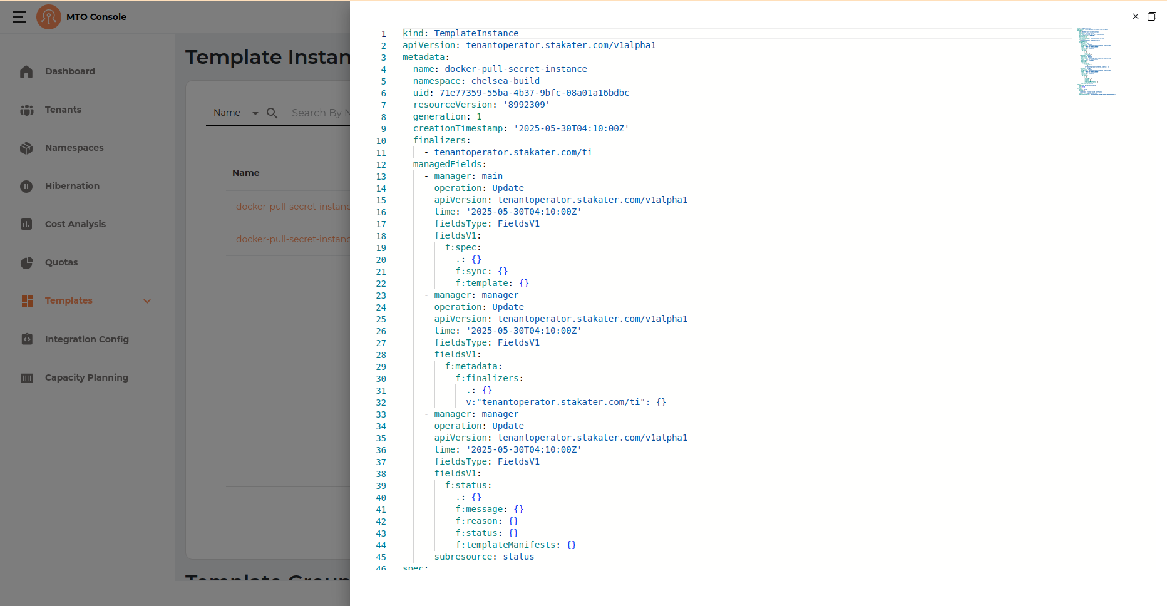Image resolution: width=1167 pixels, height=606 pixels.
Task: Select the Templates grid icon
Action: [x=27, y=300]
